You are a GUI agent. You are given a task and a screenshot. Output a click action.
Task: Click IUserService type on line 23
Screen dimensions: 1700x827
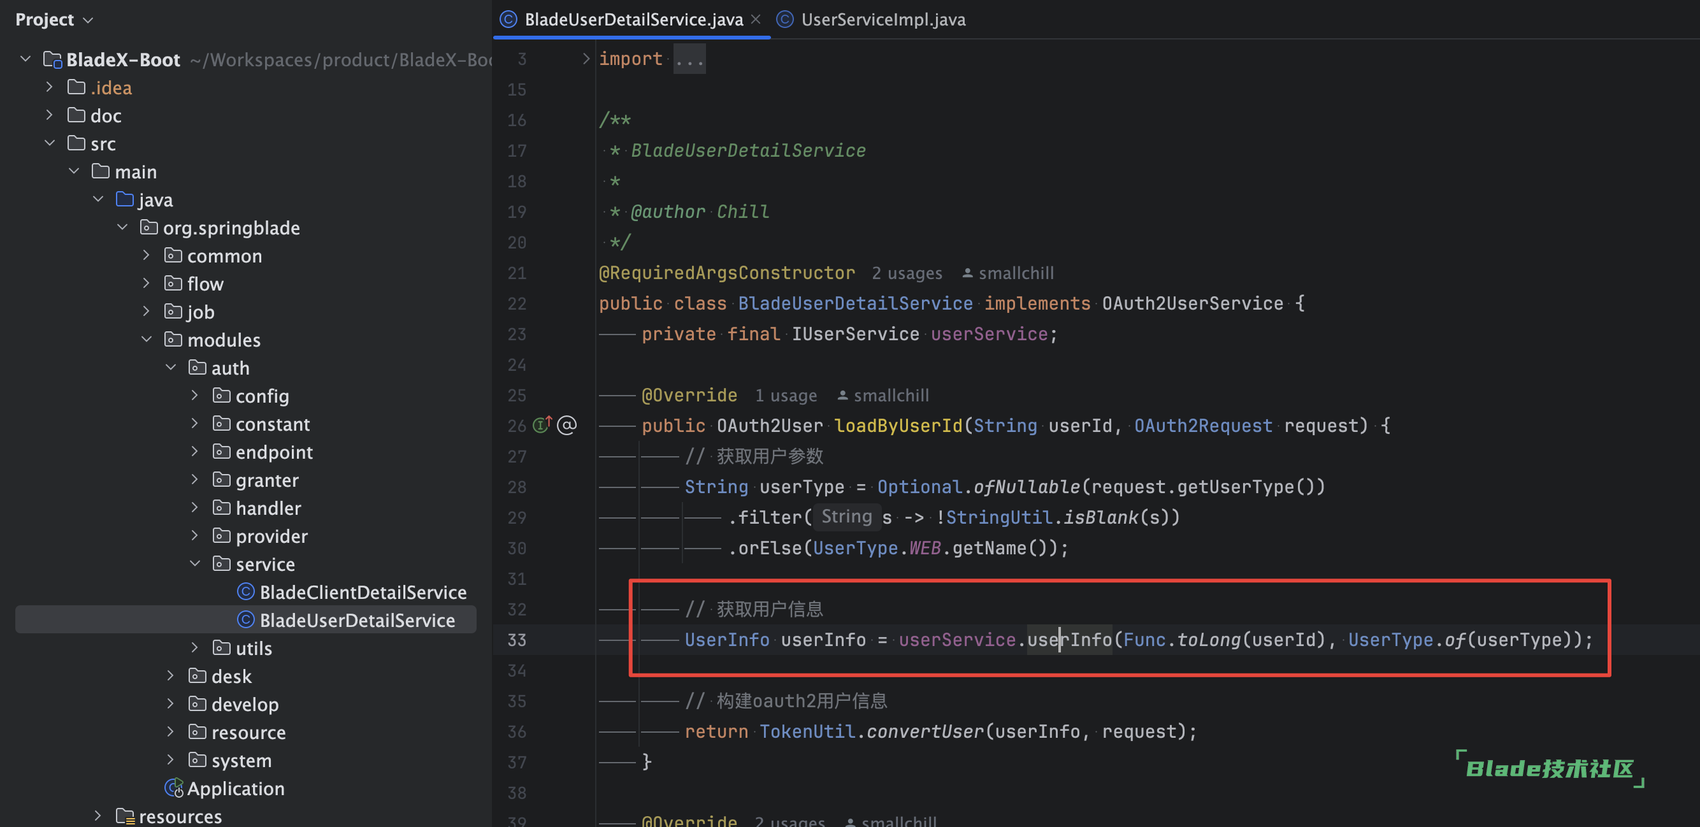pos(855,334)
